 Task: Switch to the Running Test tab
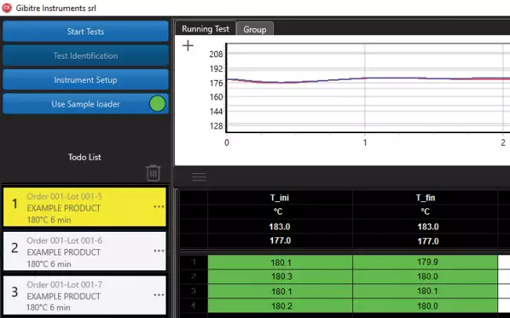coord(205,29)
